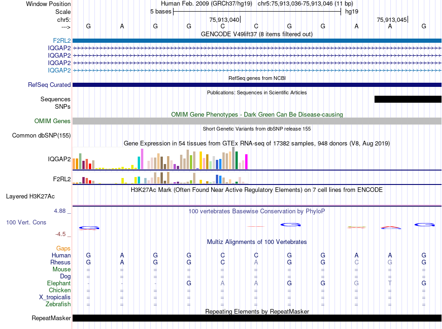Open the Short Genetic Variants dbSNP title

point(257,129)
